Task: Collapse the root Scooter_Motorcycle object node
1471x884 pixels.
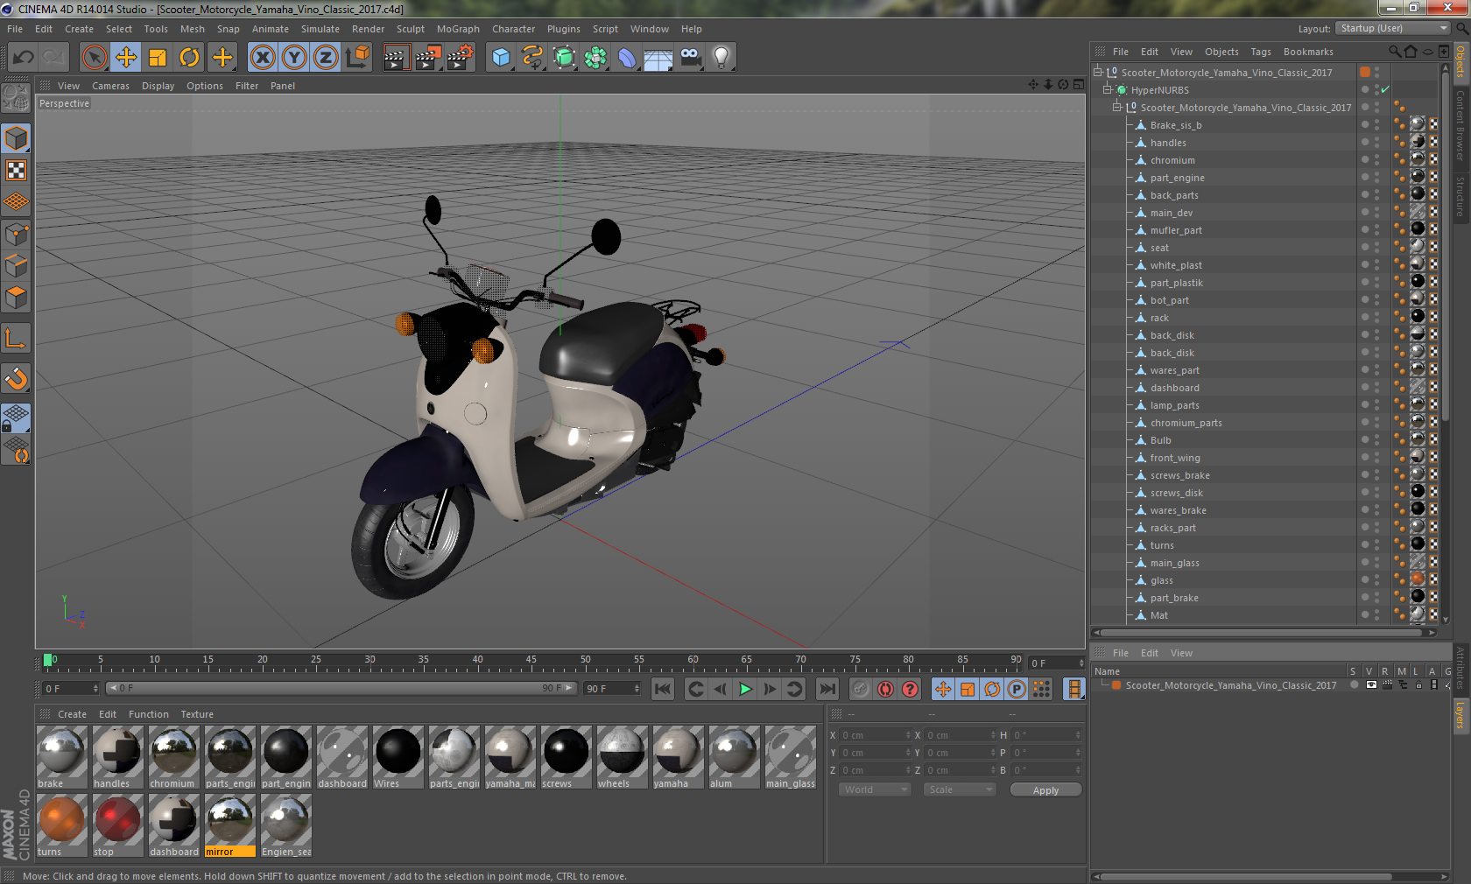Action: point(1097,73)
